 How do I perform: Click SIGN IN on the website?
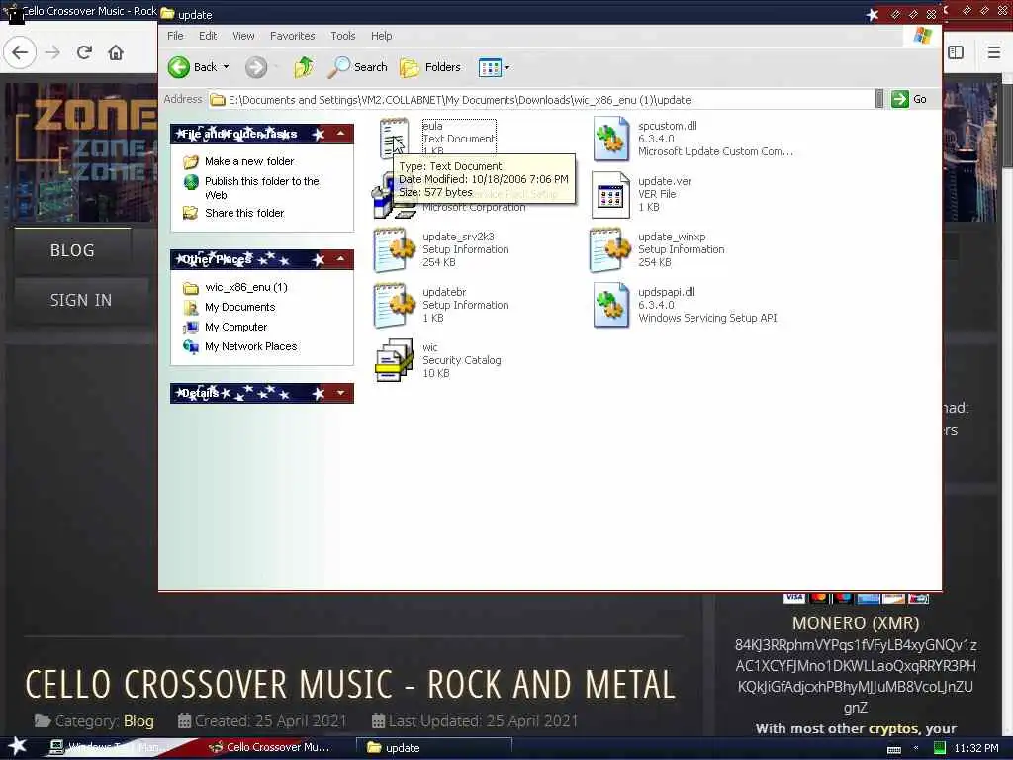(x=81, y=300)
